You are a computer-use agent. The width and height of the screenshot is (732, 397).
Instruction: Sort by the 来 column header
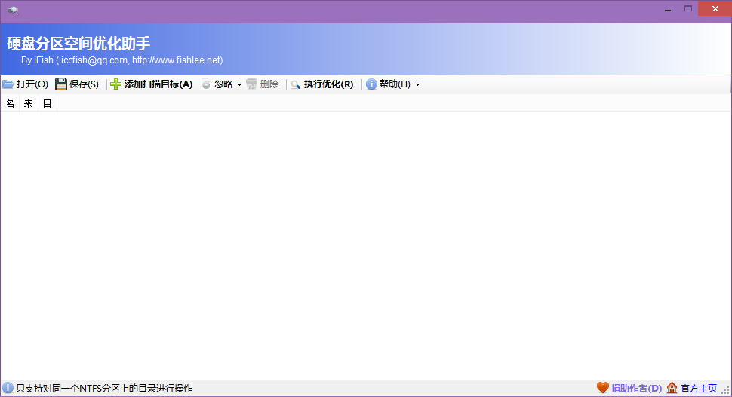(x=29, y=103)
